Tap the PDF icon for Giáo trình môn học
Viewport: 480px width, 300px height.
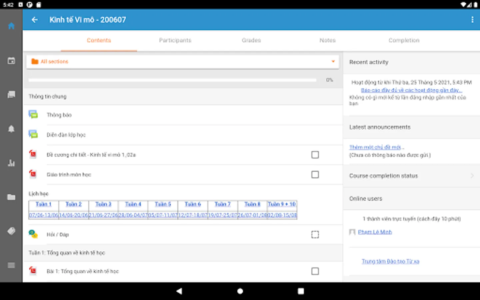tap(33, 174)
